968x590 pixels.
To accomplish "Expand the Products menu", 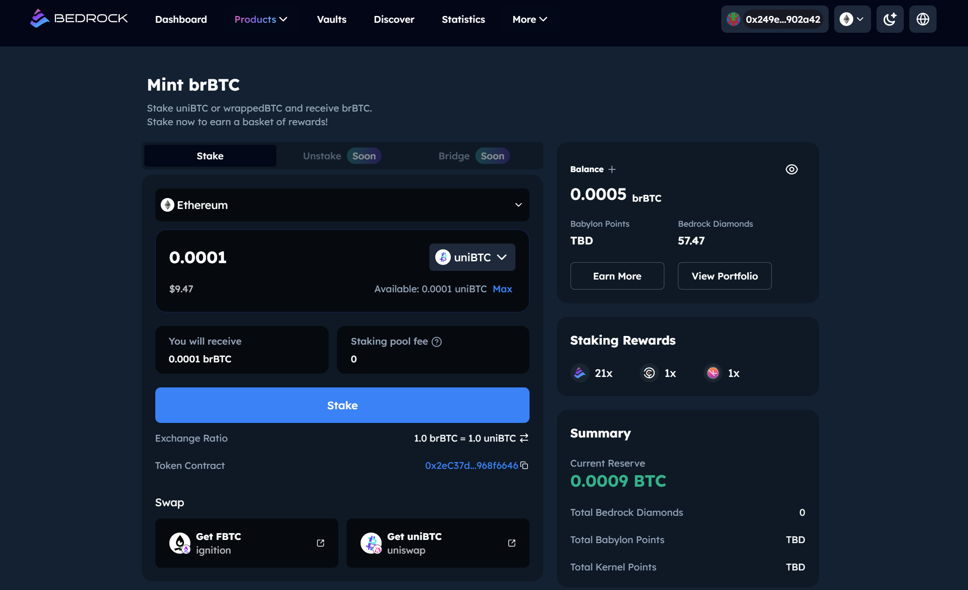I will (261, 19).
